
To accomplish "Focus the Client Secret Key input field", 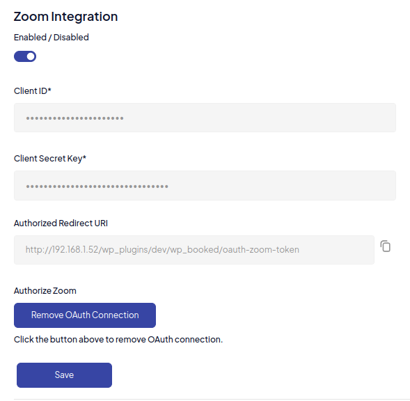I will [x=205, y=186].
